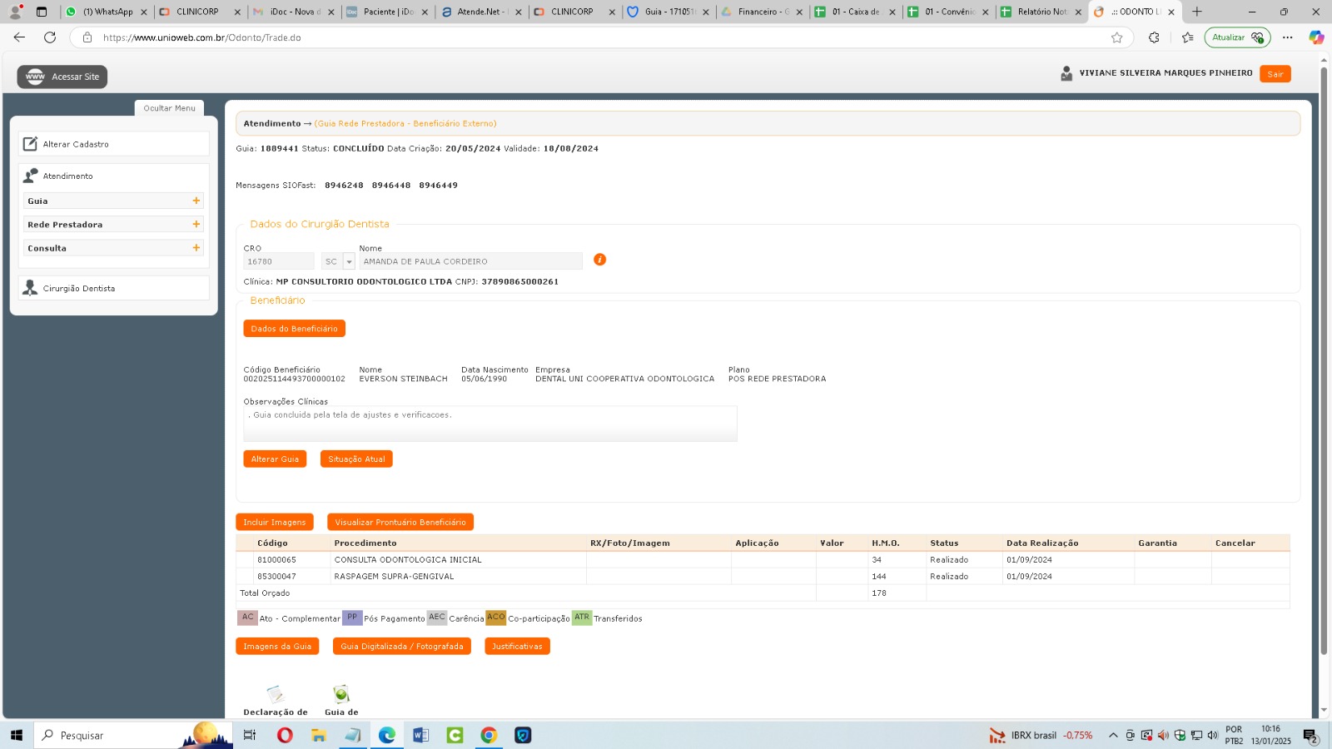Expand the Rede Prestadora menu section

click(196, 225)
